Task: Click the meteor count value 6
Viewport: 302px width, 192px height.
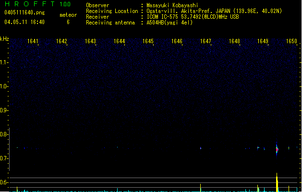Action: pos(68,22)
